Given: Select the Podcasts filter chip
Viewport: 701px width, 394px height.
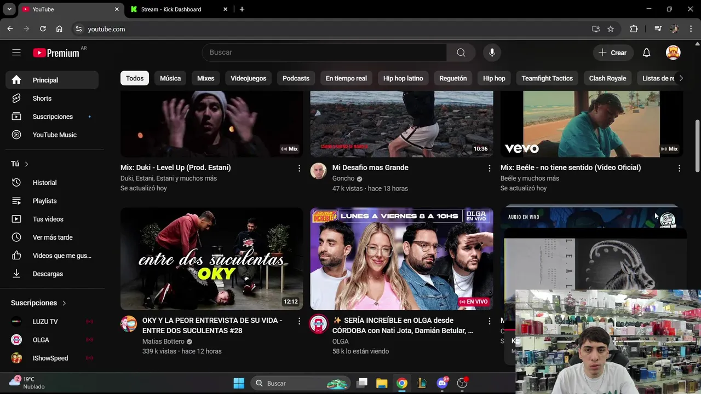Looking at the screenshot, I should (x=296, y=78).
